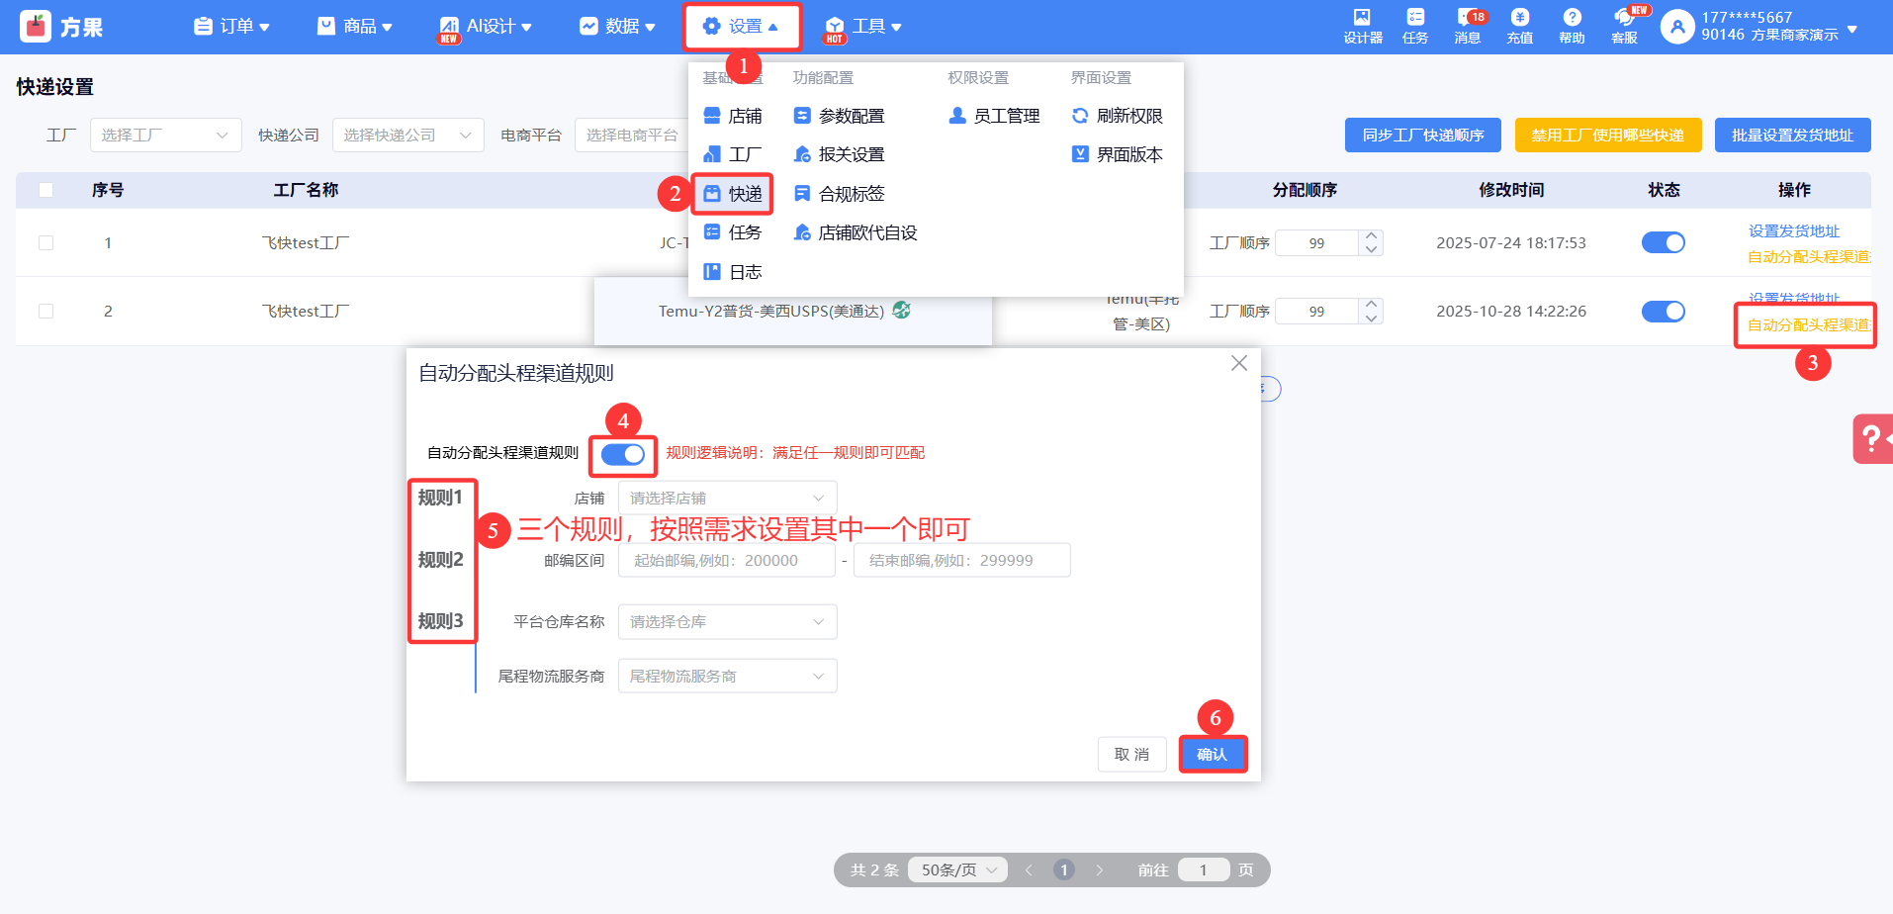Click the 前往 page number input
The image size is (1893, 914).
[x=1204, y=870]
